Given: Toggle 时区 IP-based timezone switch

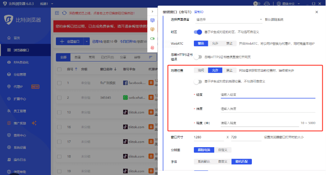Looking at the screenshot, I should [x=198, y=32].
